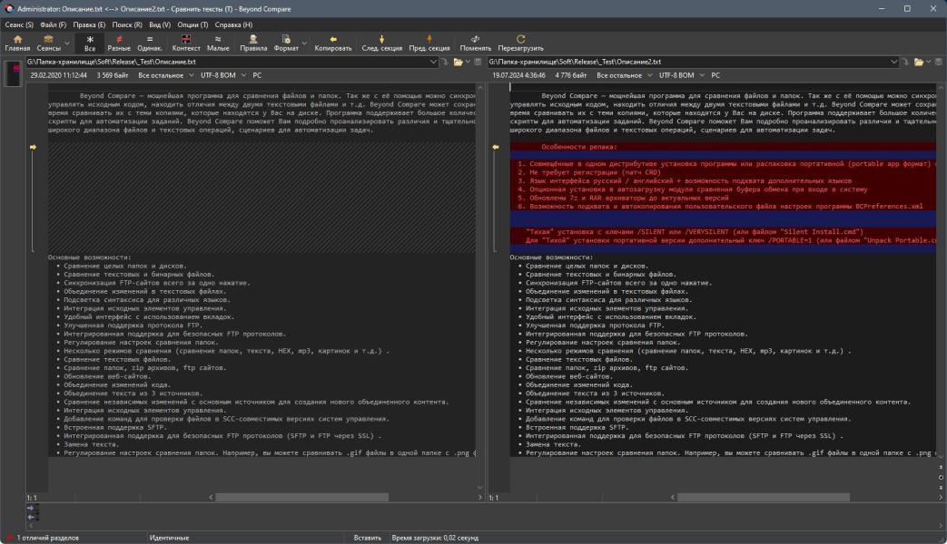The height and width of the screenshot is (544, 947).
Task: Click right pane vertical scroll center circle icon
Action: pos(941,477)
